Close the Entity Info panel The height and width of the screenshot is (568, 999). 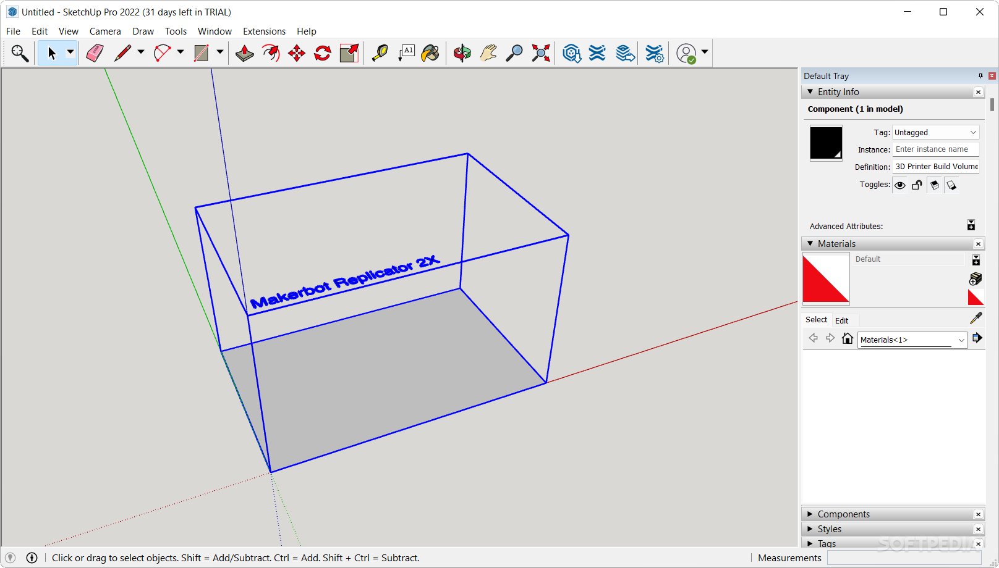click(978, 92)
